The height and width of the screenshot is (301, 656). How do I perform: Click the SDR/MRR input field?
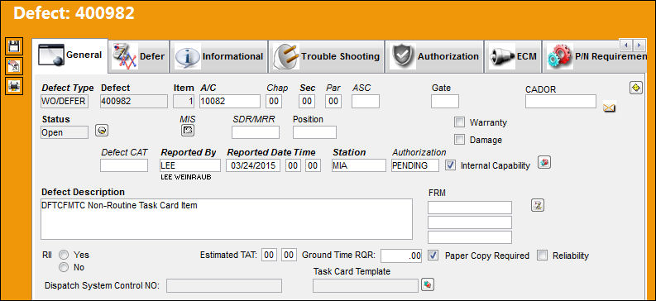pyautogui.click(x=256, y=132)
